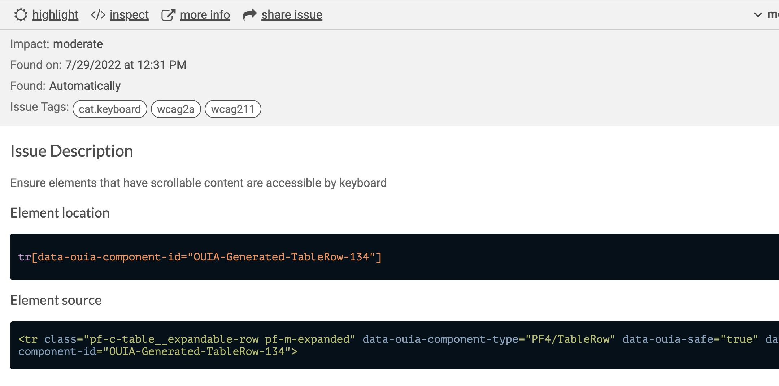Screen dimensions: 779x386
Task: Click the Issue Description heading
Action: click(x=72, y=151)
